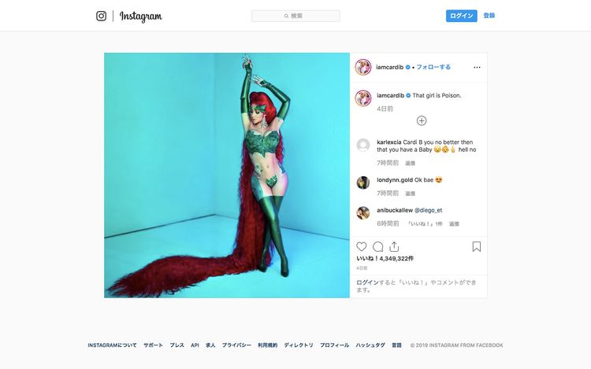Open comments with the speech bubble icon
The width and height of the screenshot is (591, 369).
coord(377,247)
